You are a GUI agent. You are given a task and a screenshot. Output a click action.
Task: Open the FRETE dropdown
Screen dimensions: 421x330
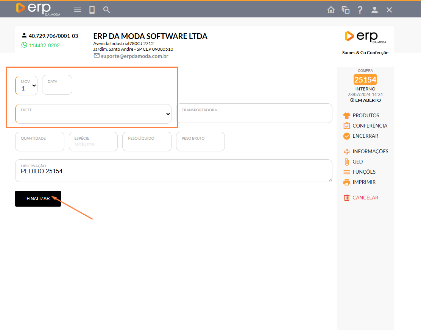pyautogui.click(x=93, y=114)
